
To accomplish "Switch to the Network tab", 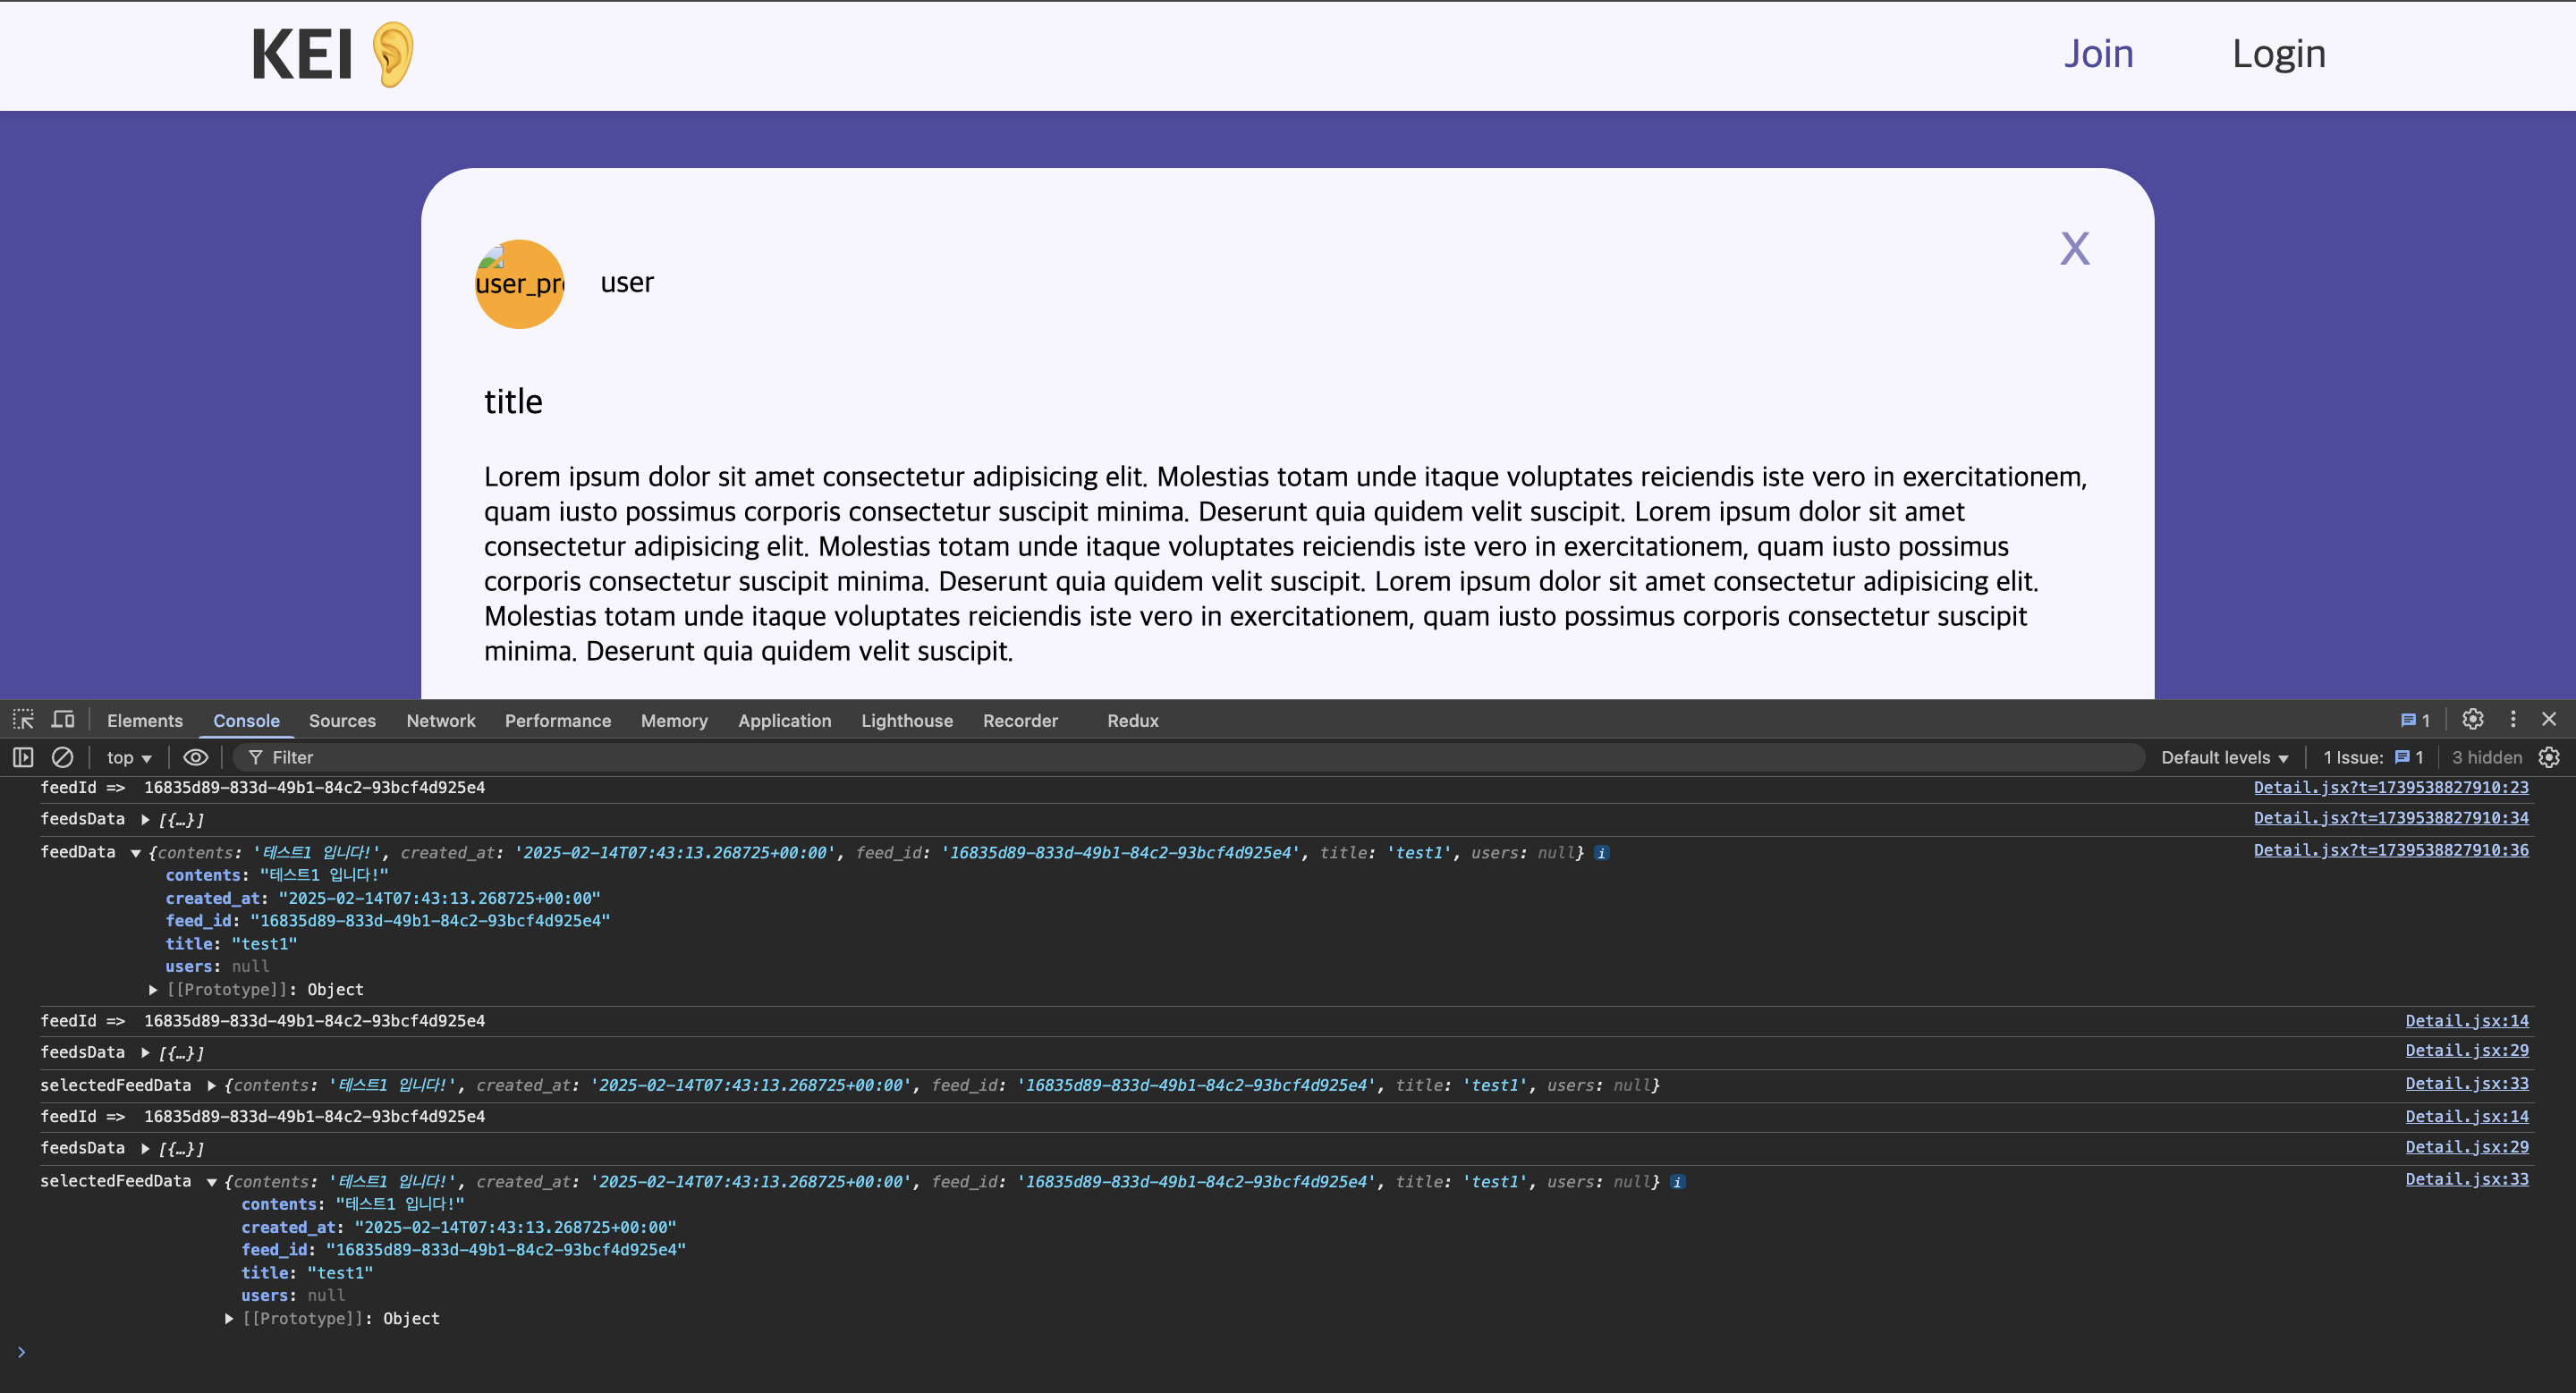I will pyautogui.click(x=440, y=721).
